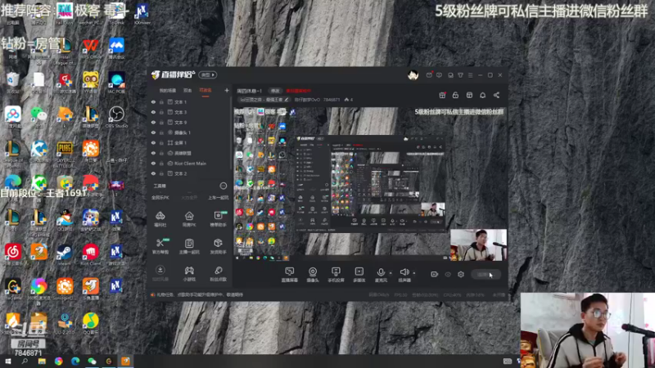Toggle visibility of the 文本 3 source

click(x=153, y=112)
